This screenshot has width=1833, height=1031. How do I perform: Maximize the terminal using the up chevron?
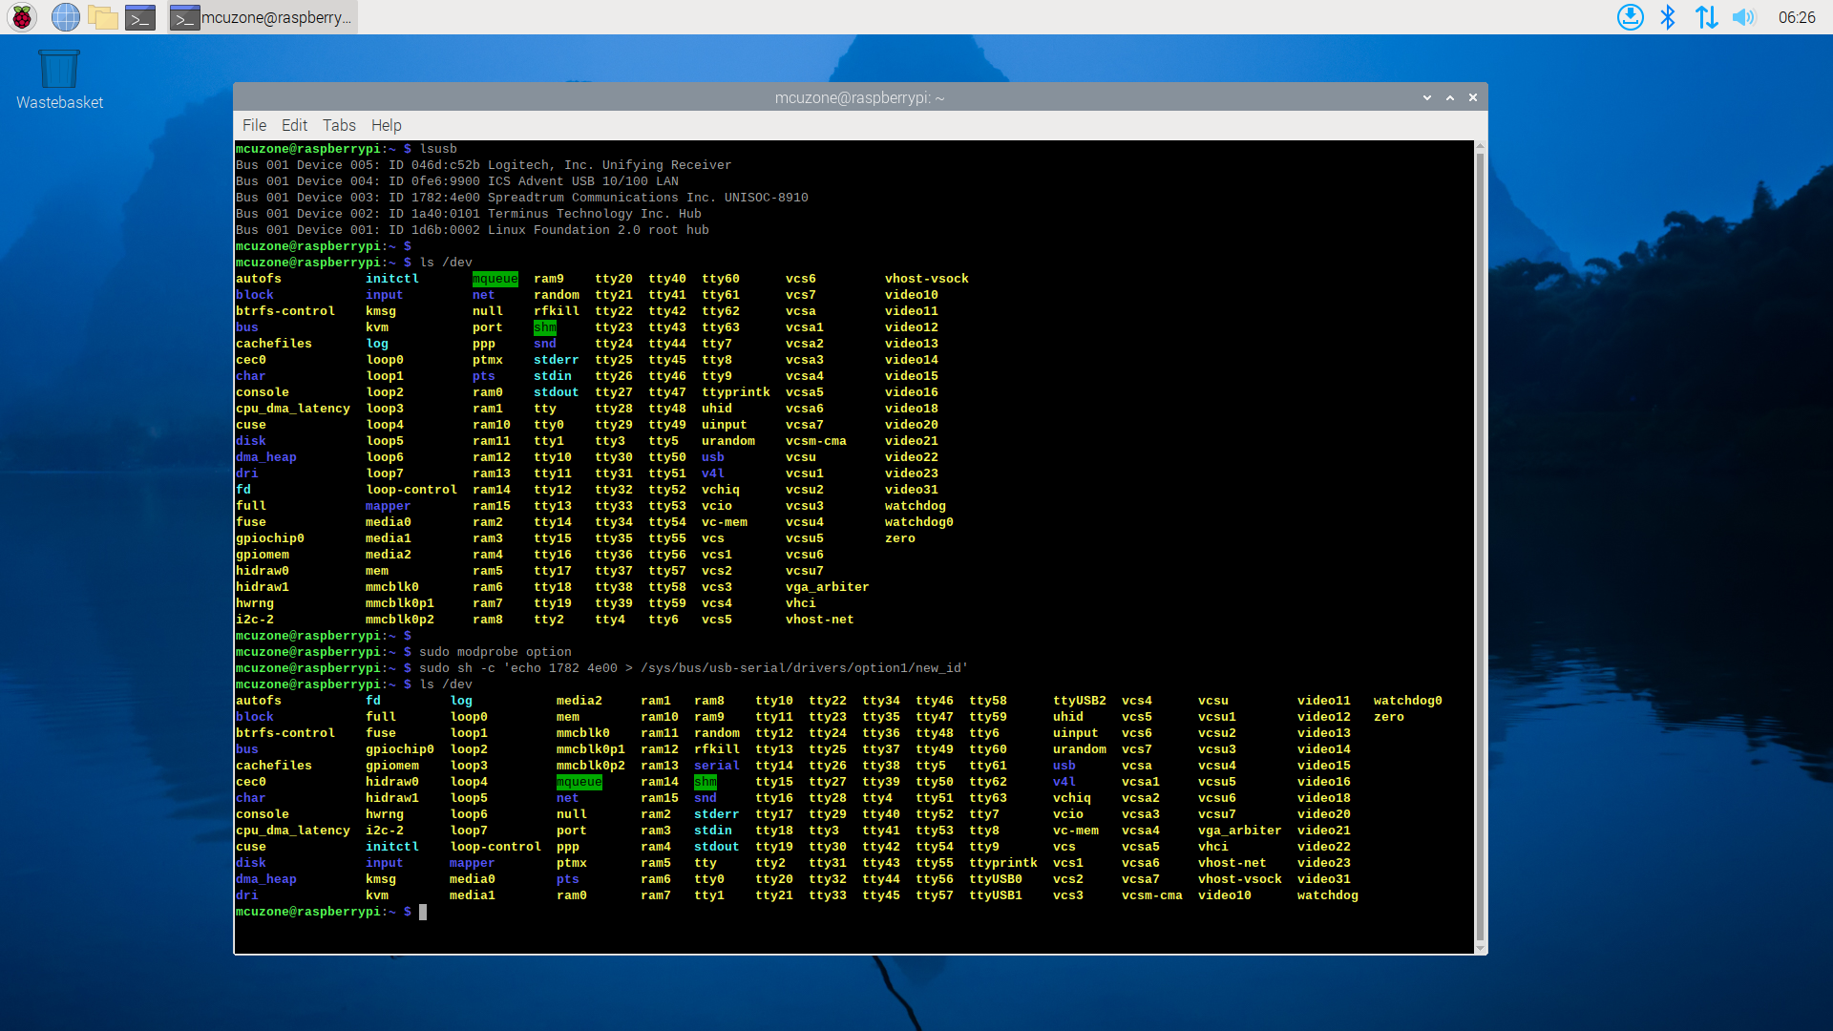tap(1450, 97)
